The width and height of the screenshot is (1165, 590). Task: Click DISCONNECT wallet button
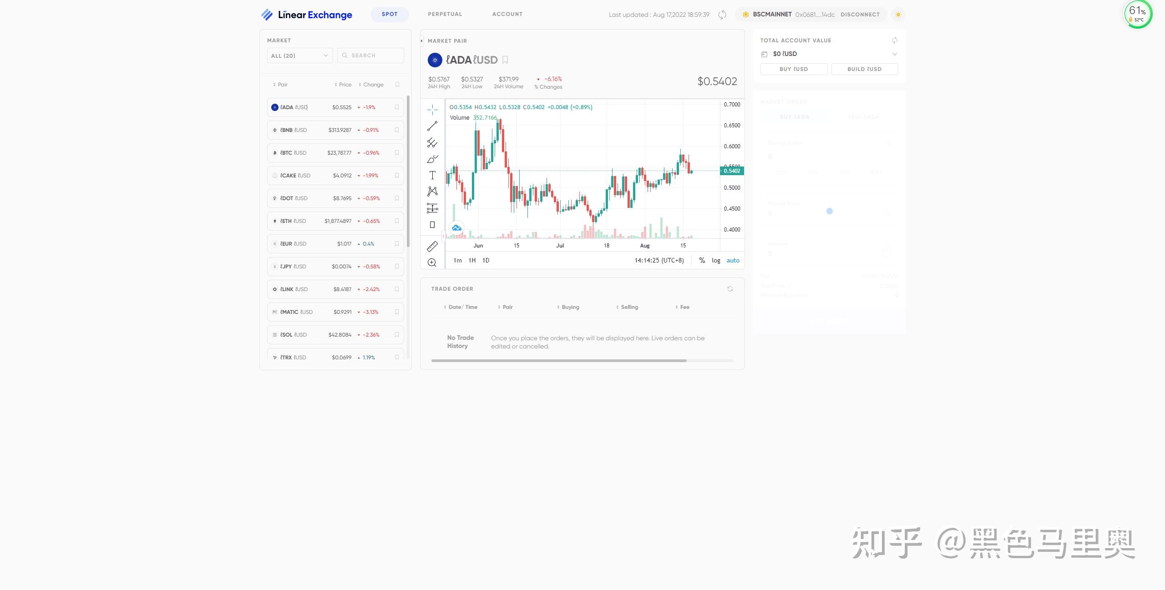point(860,15)
